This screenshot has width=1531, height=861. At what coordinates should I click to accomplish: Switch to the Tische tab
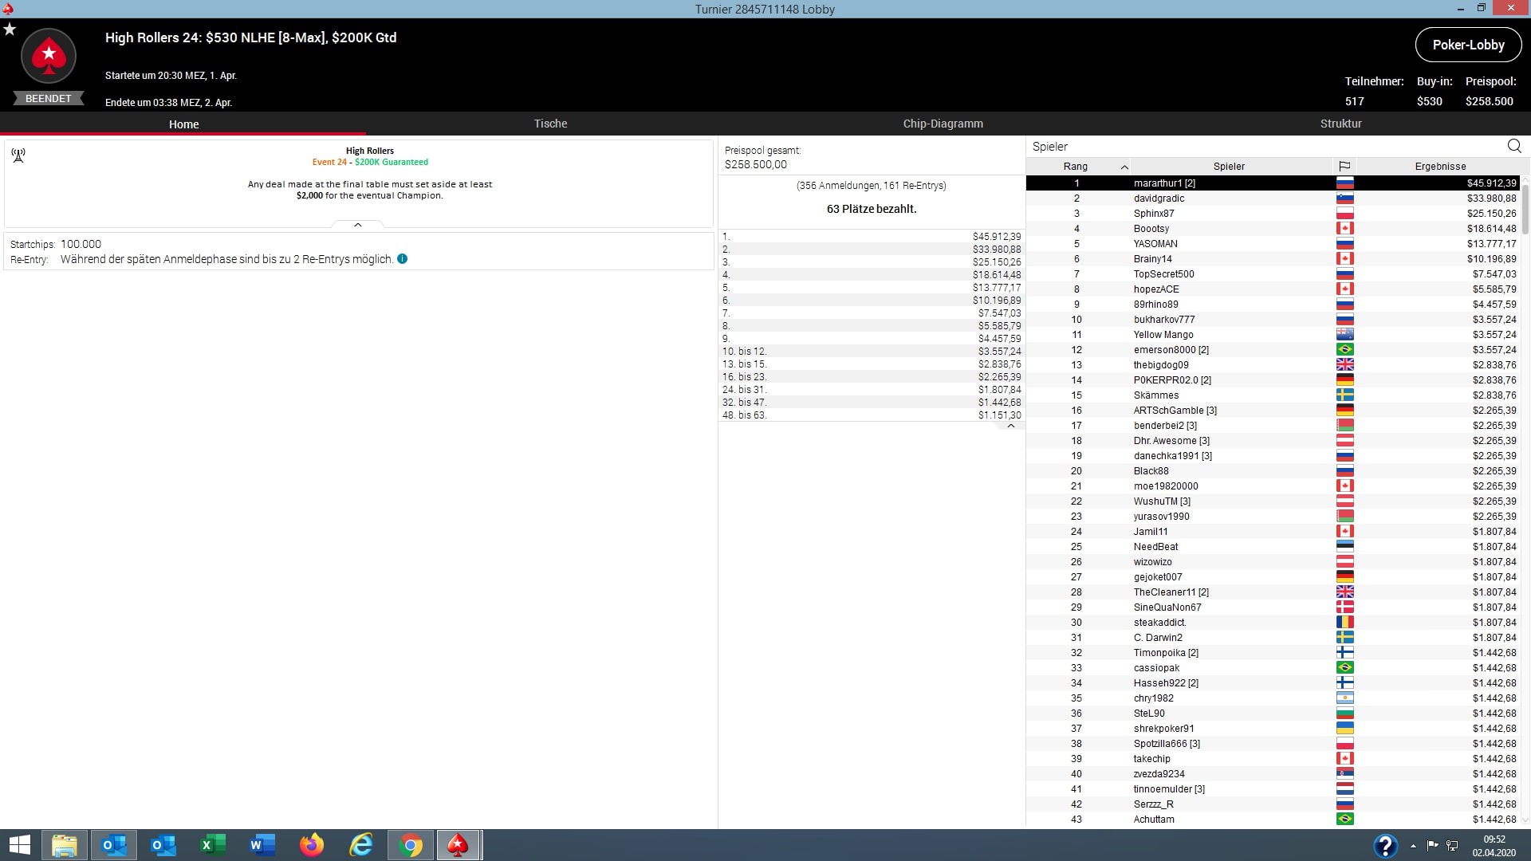pyautogui.click(x=550, y=124)
